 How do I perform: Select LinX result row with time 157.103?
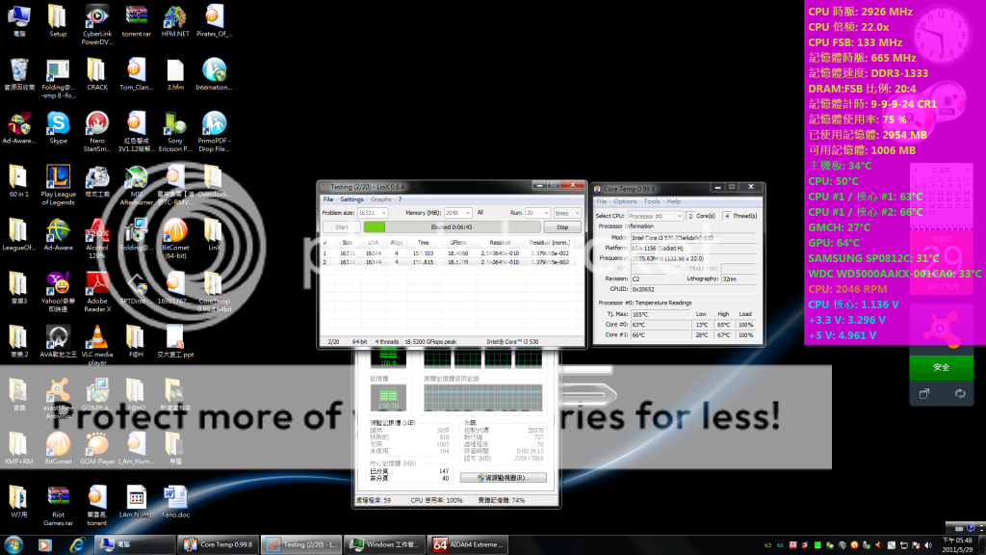[451, 253]
